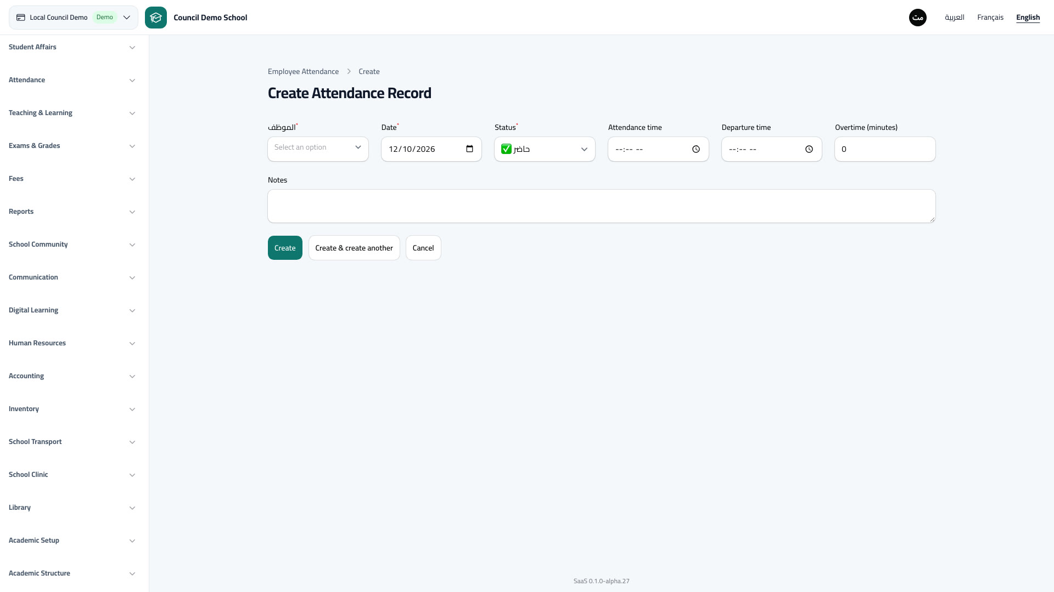Click the Overtime minutes field
Screen dimensions: 1054x592
885,149
